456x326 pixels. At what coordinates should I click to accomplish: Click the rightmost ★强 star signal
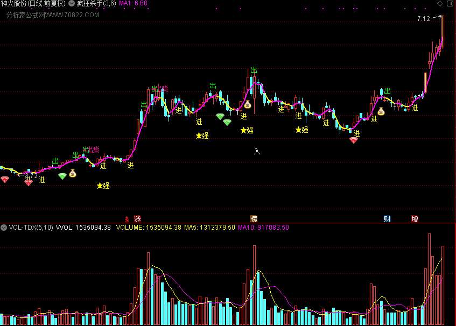302,130
